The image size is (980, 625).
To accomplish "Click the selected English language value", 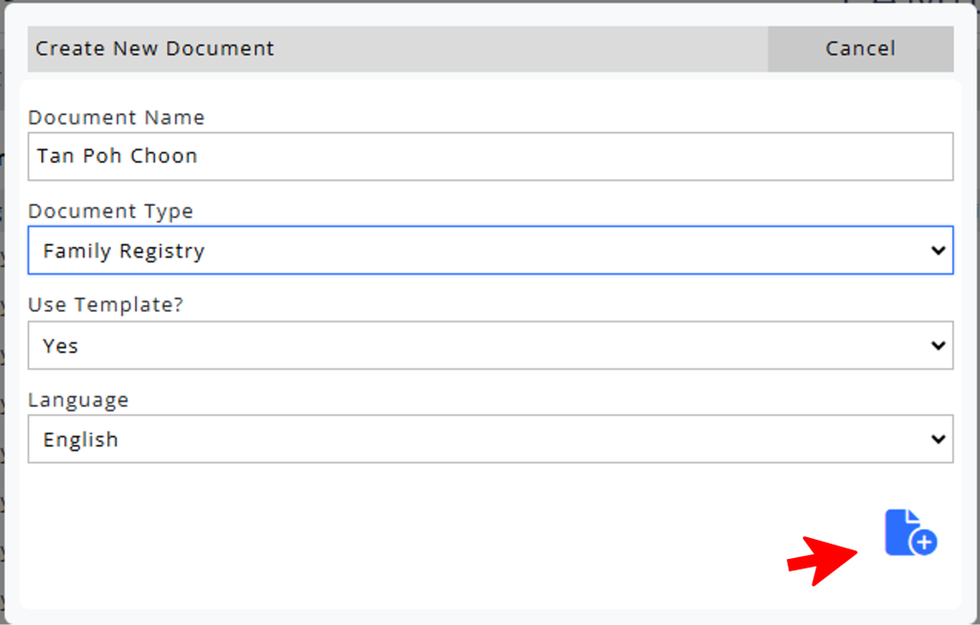I will [80, 440].
